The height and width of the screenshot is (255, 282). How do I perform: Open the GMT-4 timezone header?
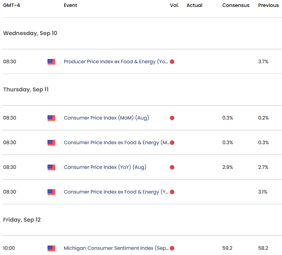pyautogui.click(x=11, y=5)
